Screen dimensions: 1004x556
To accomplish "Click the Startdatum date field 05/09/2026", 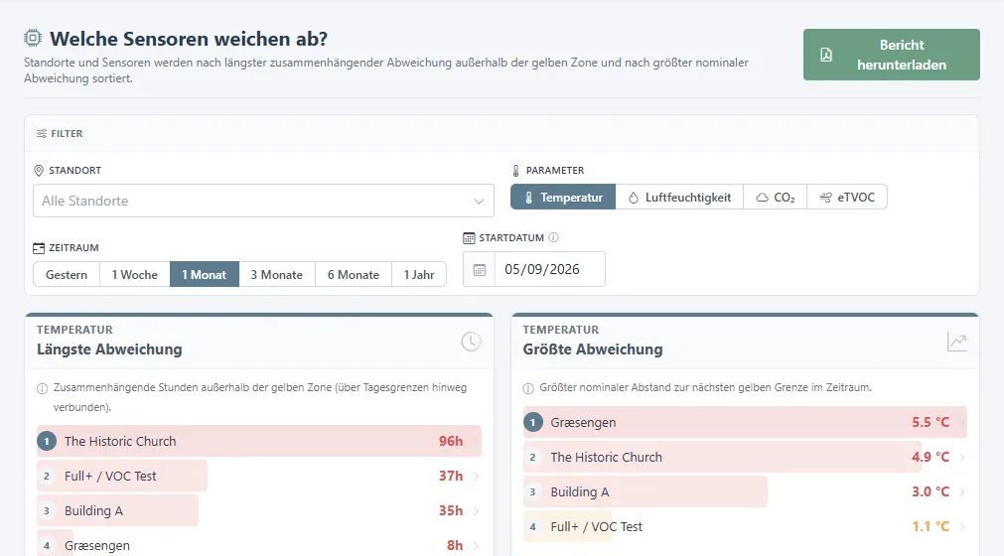I will click(x=549, y=269).
